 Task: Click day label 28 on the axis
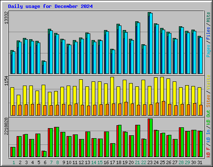(181, 162)
